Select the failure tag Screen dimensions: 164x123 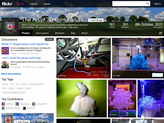[28, 88]
